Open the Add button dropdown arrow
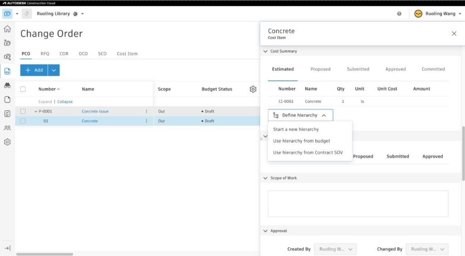 click(x=54, y=70)
